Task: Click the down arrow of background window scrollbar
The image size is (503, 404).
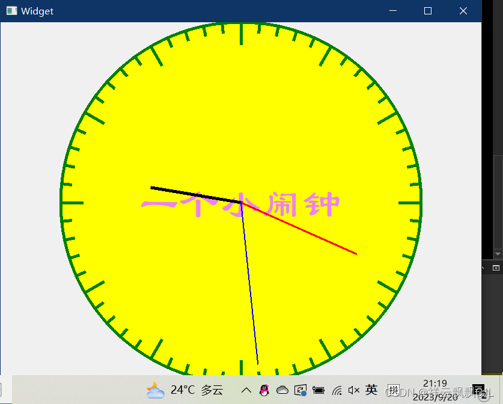Action: point(498,254)
